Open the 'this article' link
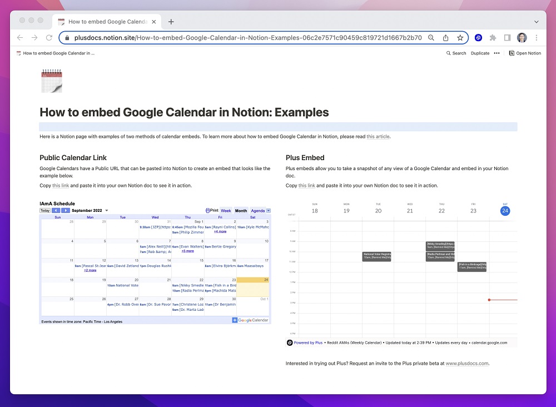The image size is (556, 407). click(x=378, y=136)
